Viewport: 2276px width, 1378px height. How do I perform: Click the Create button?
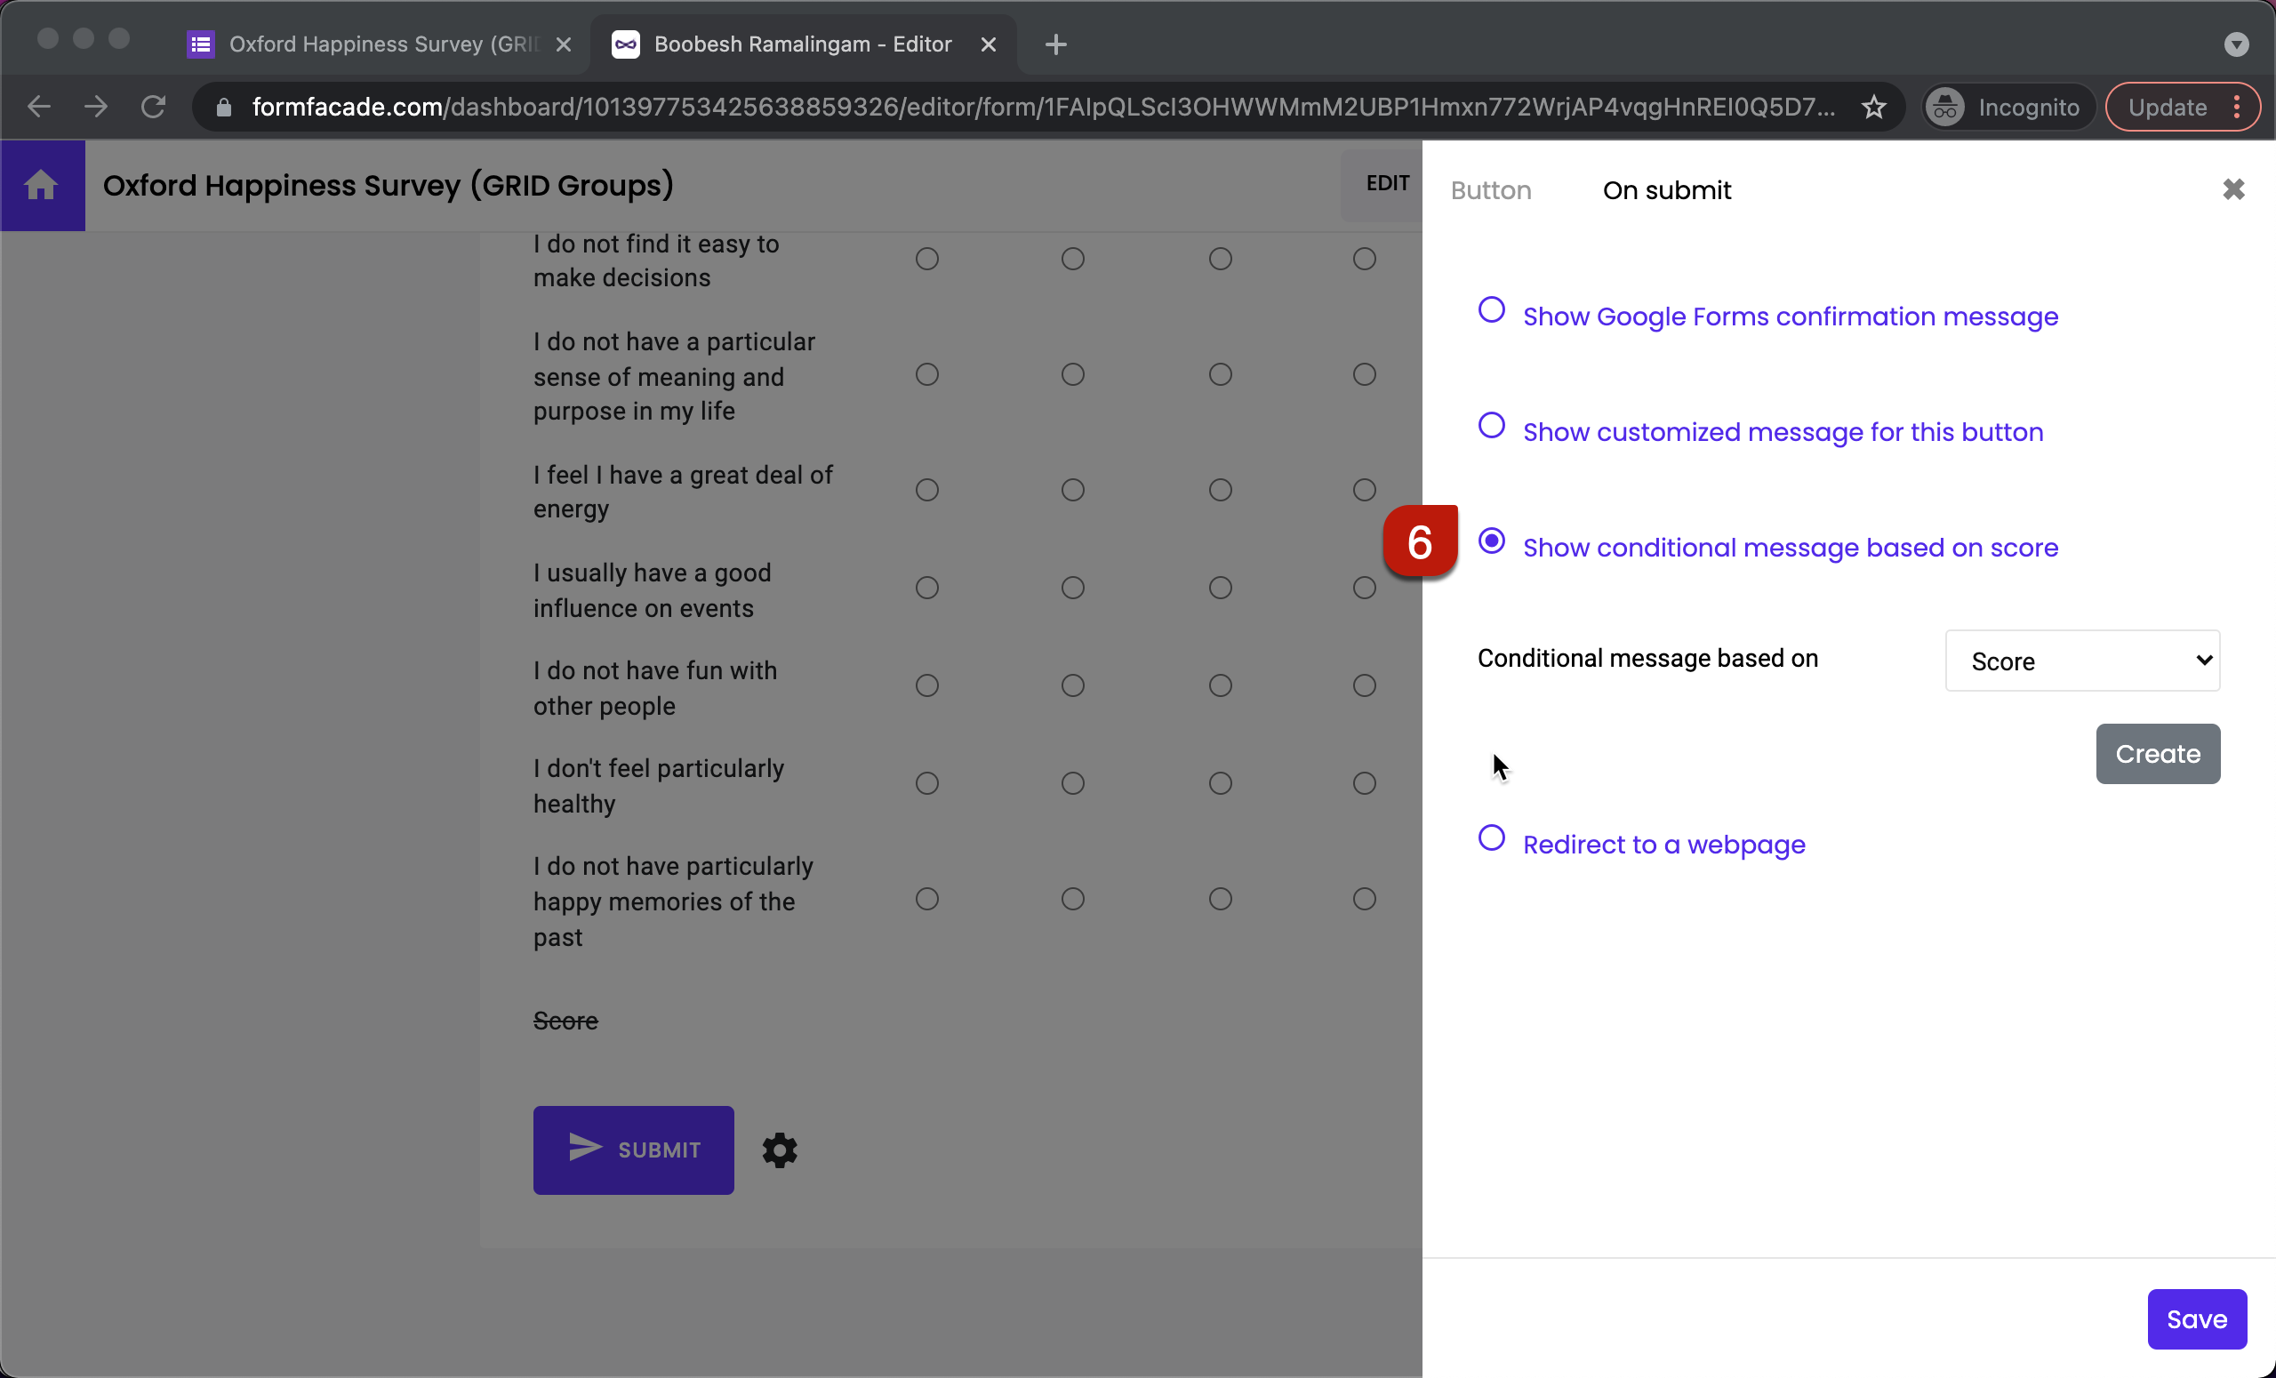[x=2157, y=754]
